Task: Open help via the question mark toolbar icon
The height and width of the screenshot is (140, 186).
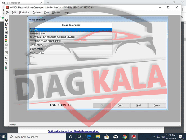Action: [6, 63]
